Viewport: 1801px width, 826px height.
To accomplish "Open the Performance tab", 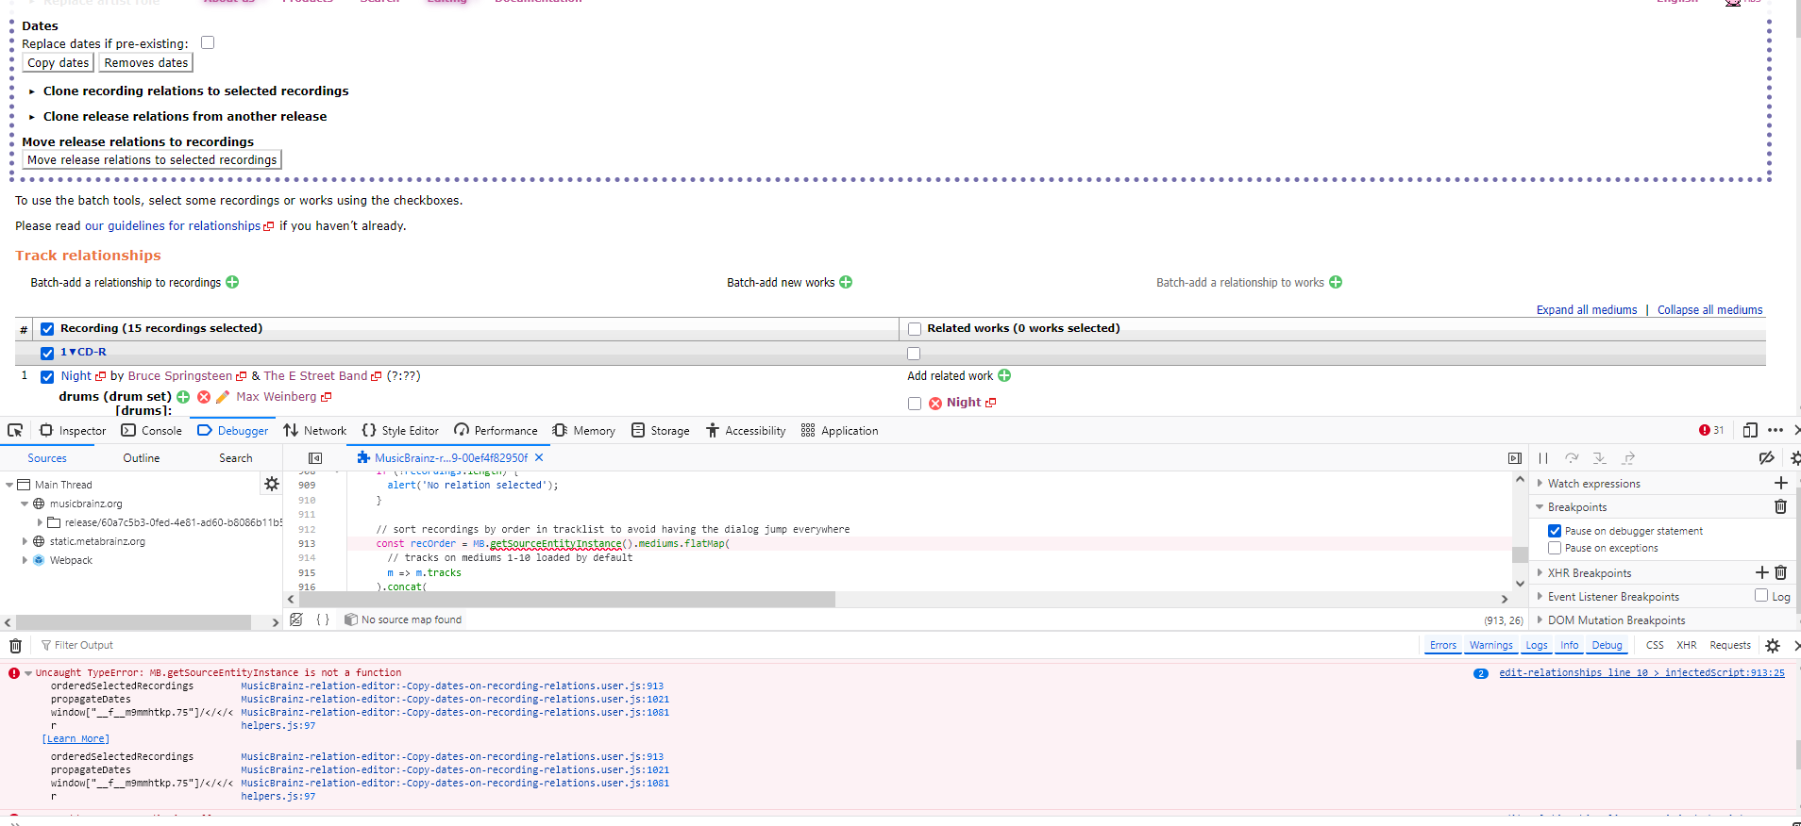I will pos(496,430).
